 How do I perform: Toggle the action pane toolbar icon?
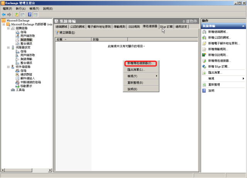click(36, 15)
